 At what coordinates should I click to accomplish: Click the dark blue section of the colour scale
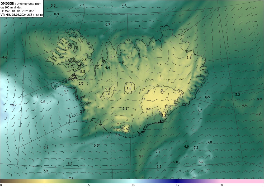[177, 181]
